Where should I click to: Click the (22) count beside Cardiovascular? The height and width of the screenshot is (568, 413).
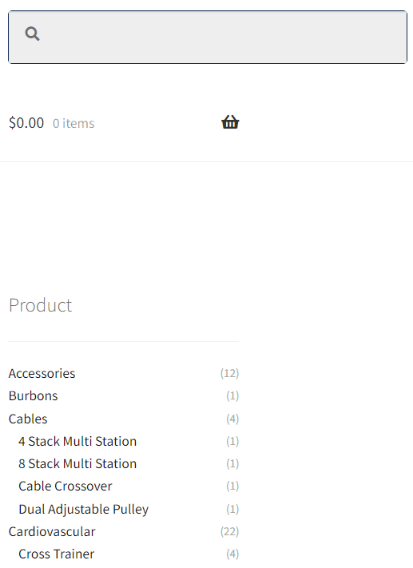(230, 532)
